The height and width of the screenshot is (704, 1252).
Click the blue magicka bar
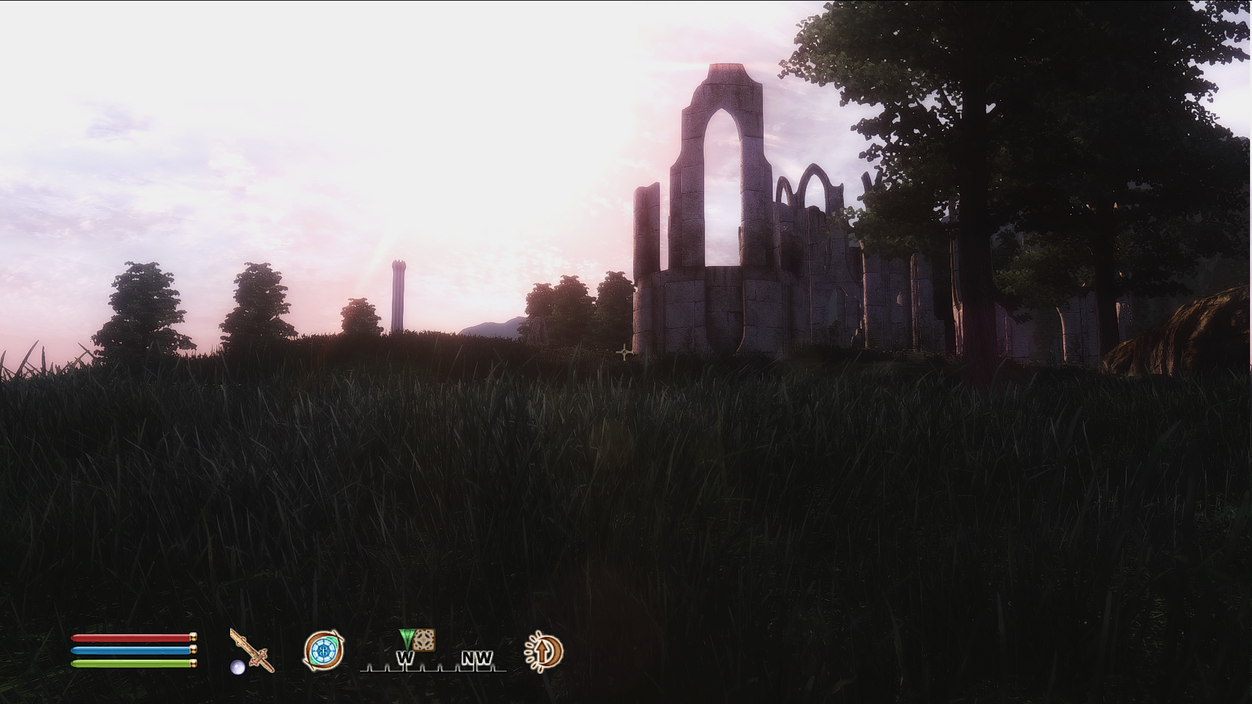(130, 651)
